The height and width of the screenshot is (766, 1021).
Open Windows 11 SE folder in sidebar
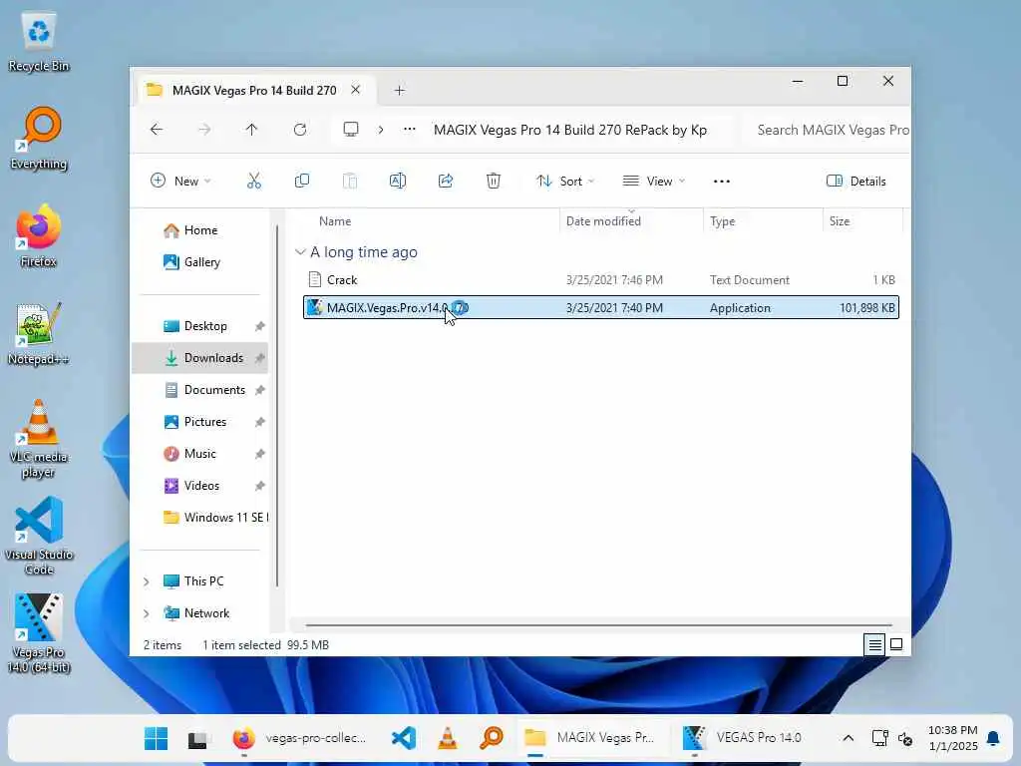pyautogui.click(x=215, y=518)
